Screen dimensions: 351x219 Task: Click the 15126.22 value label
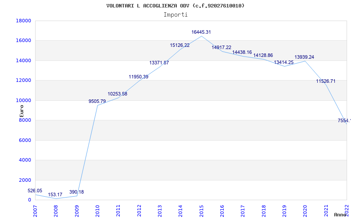pyautogui.click(x=180, y=45)
